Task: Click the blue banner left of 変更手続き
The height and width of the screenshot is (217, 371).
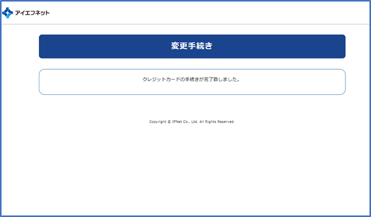Action: pyautogui.click(x=102, y=46)
